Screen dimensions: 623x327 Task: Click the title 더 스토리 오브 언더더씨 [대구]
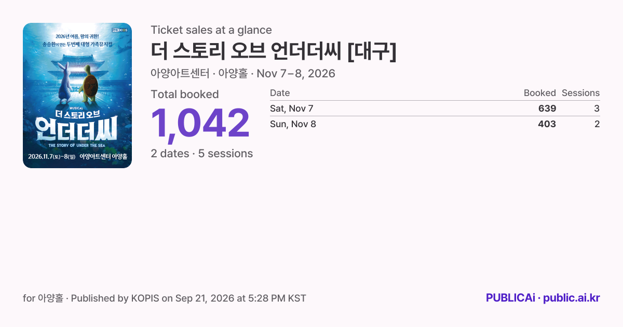(x=274, y=51)
